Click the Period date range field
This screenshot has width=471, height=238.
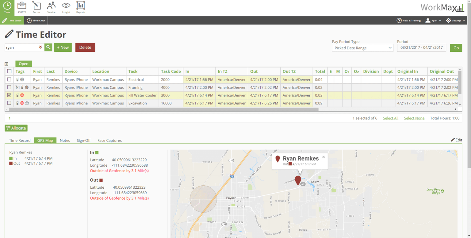(421, 47)
